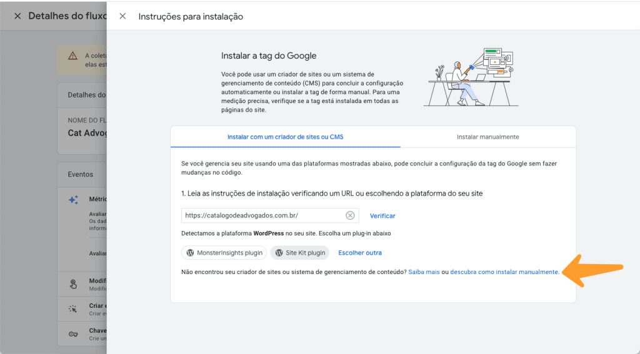Click the Escolher outra link
Image resolution: width=640 pixels, height=354 pixels.
point(360,253)
